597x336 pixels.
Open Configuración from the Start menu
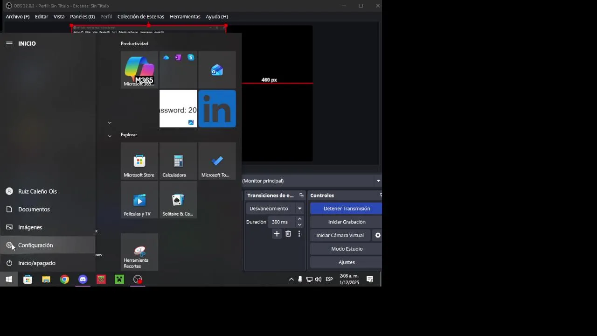point(48,245)
